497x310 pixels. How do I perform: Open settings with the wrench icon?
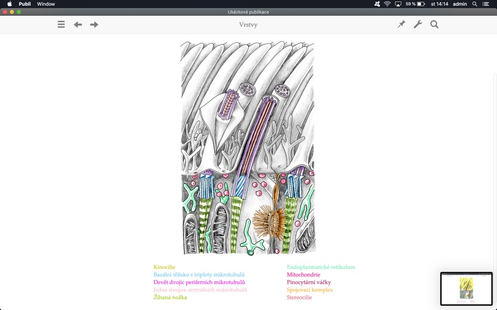pyautogui.click(x=418, y=25)
